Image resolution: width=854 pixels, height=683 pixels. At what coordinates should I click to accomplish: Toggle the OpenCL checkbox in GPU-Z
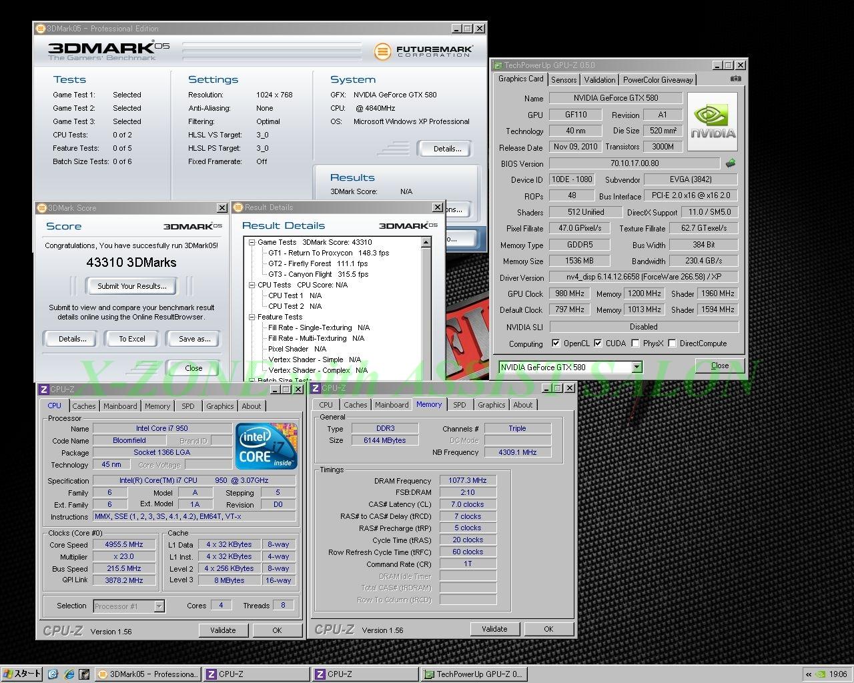(x=556, y=344)
